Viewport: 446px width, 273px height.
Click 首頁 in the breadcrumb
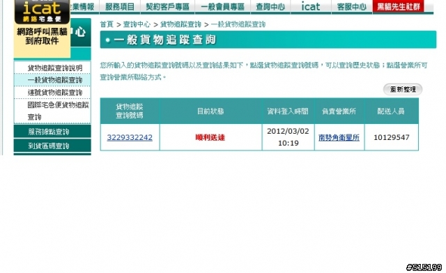(x=107, y=24)
